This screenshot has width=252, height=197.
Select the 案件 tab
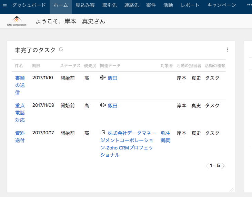tap(151, 5)
